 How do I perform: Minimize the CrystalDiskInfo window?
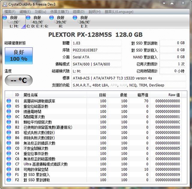(x=164, y=3)
